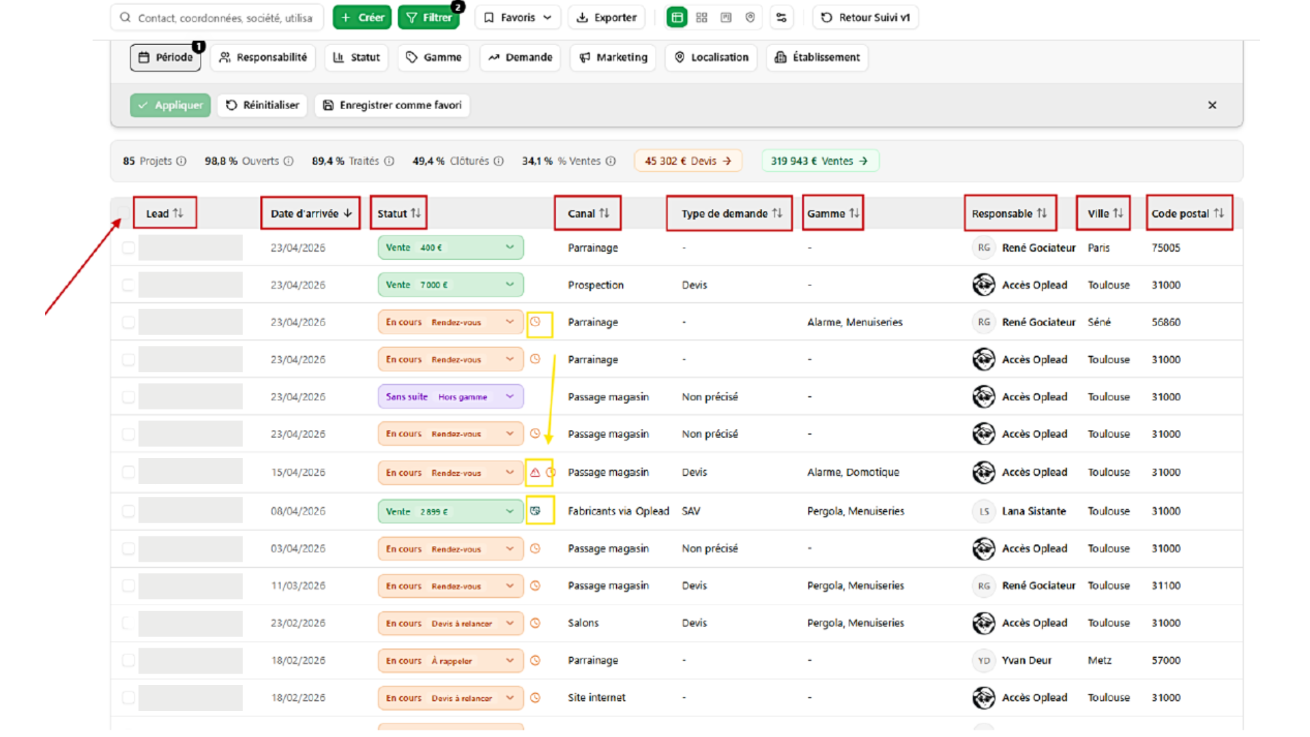Click the info icon next to Clôturés

pos(499,161)
